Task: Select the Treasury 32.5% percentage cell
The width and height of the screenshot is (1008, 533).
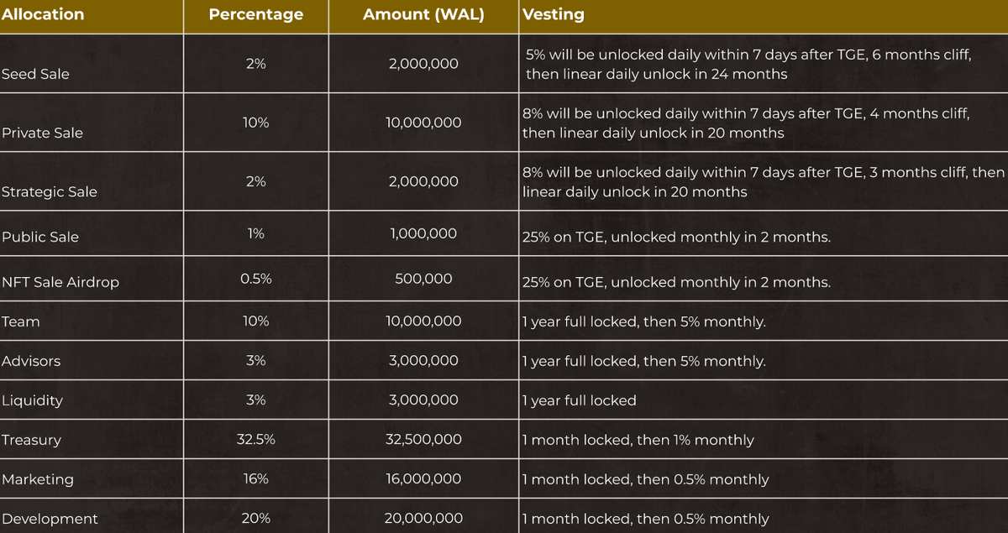Action: [x=255, y=439]
